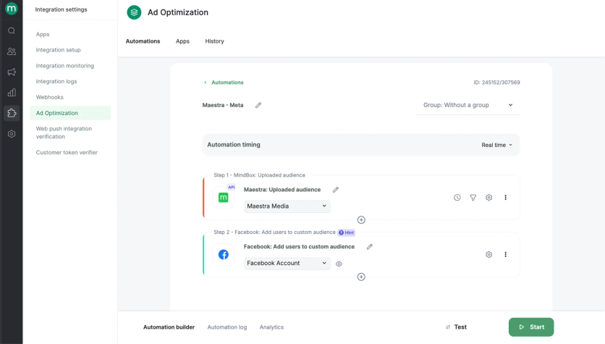The width and height of the screenshot is (605, 344).
Task: Open the Maestra Media dropdown
Action: pos(287,206)
